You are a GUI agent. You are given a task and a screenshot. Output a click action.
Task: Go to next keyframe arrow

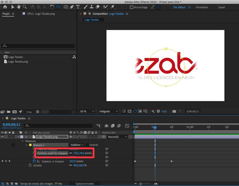(x=10, y=161)
